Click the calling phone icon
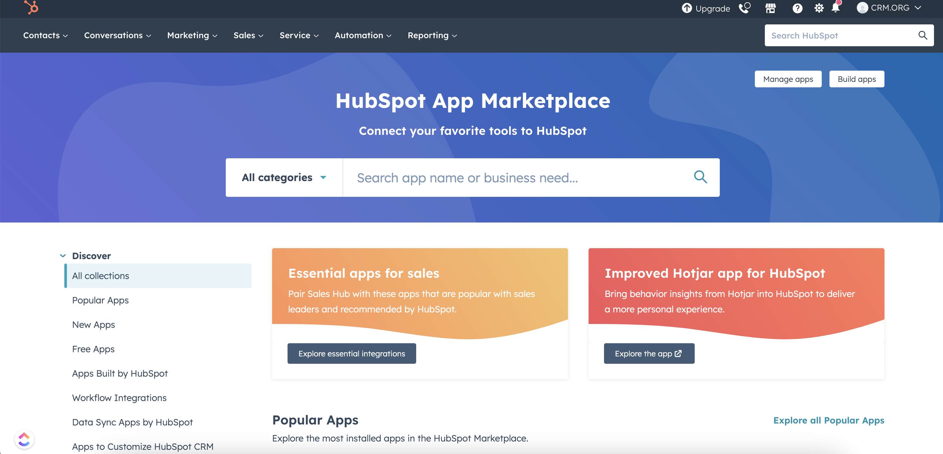 coord(745,8)
